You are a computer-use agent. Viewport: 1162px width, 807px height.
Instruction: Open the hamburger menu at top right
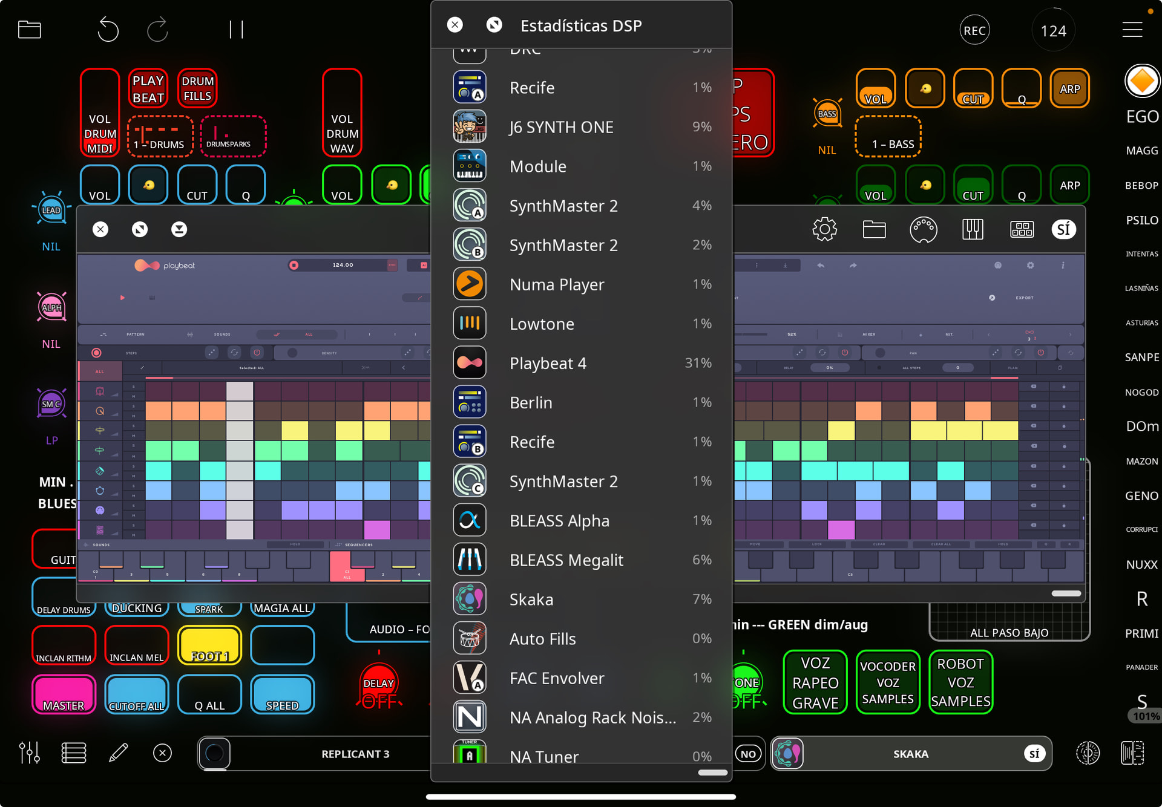[x=1132, y=30]
